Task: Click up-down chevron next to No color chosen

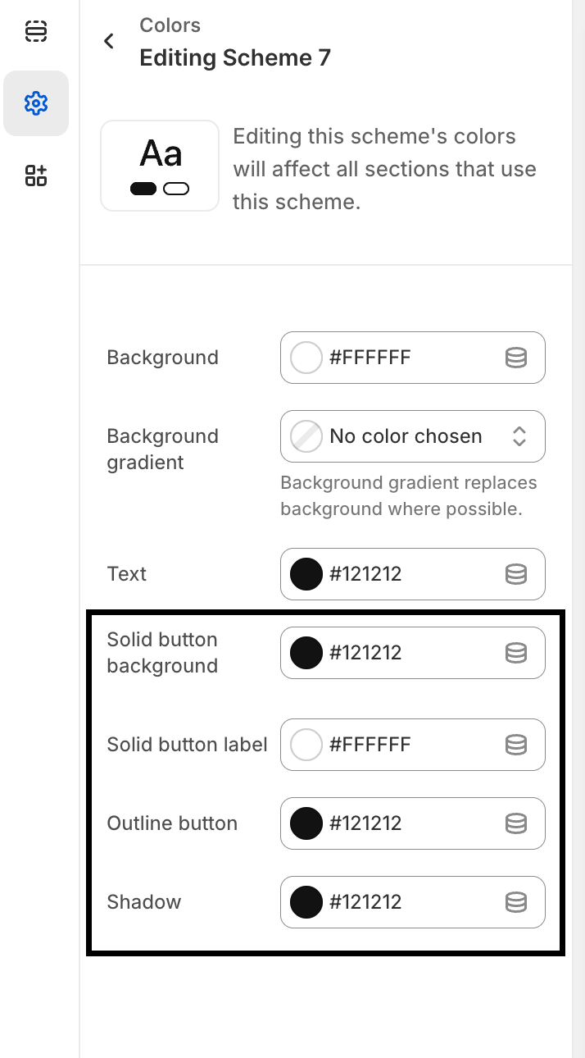Action: tap(519, 436)
